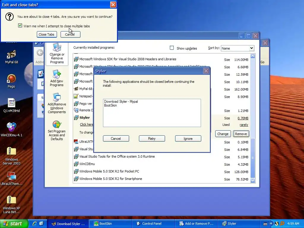The image size is (304, 228).
Task: Click Cancel in the Styler dialog
Action: 116,139
